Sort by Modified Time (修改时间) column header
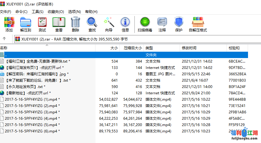This screenshot has width=261, height=143. (189, 48)
